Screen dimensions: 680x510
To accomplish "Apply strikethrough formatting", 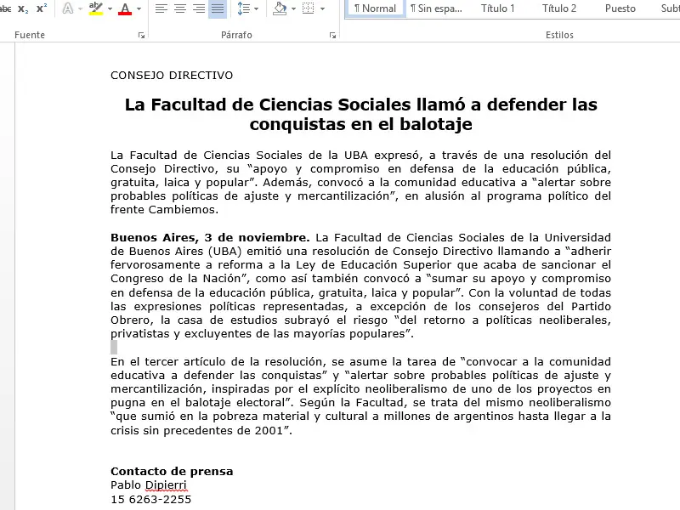I will click(x=5, y=8).
